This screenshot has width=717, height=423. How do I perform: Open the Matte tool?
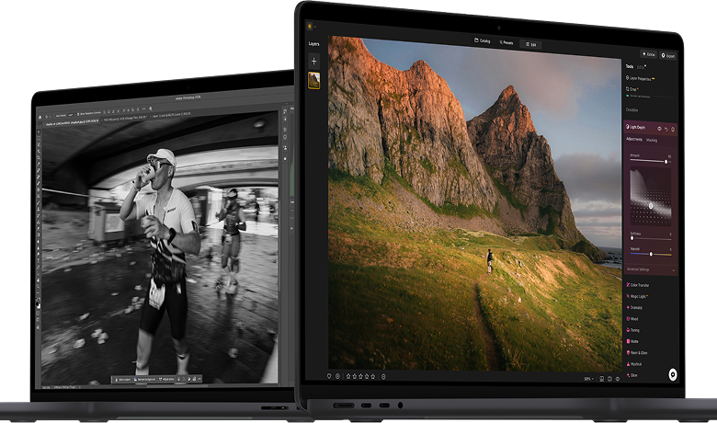click(632, 341)
